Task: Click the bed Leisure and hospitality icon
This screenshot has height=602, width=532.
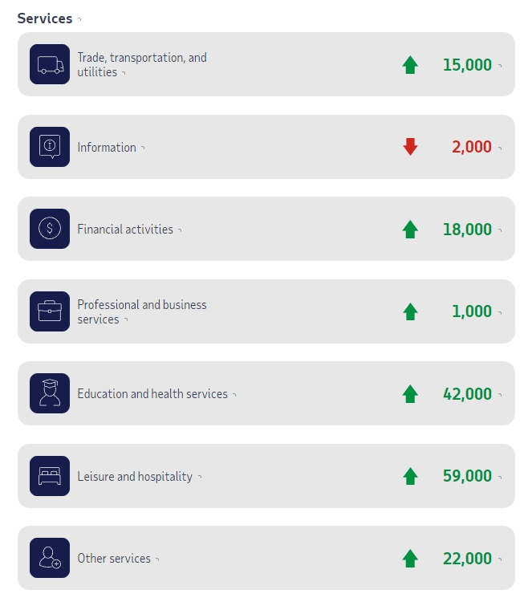Action: point(50,476)
